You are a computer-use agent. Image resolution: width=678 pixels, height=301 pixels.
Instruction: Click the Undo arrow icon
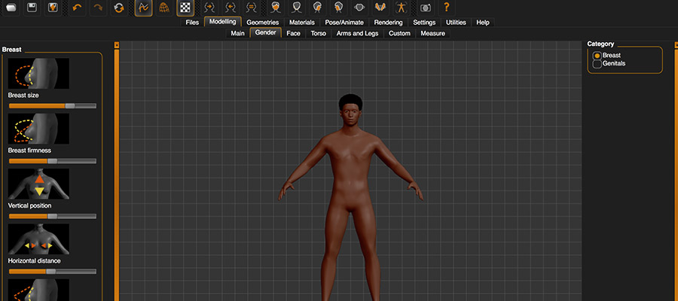76,8
